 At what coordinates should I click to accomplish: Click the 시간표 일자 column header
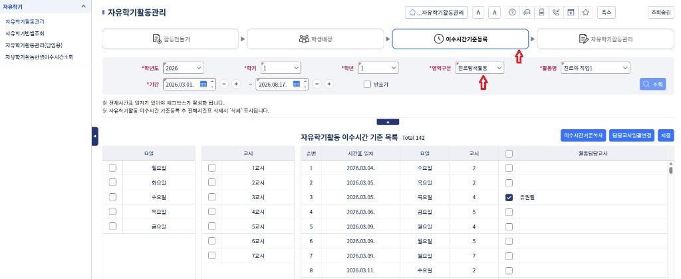point(360,153)
